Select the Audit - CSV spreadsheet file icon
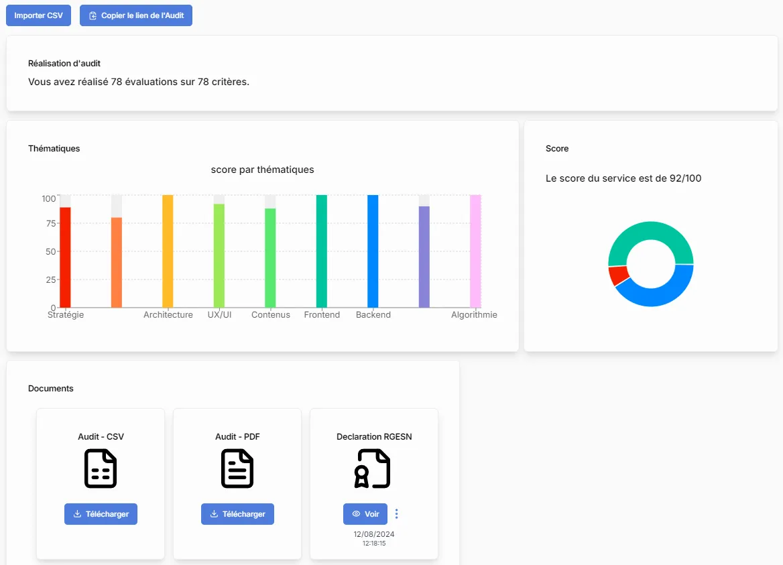The height and width of the screenshot is (565, 783). [101, 468]
